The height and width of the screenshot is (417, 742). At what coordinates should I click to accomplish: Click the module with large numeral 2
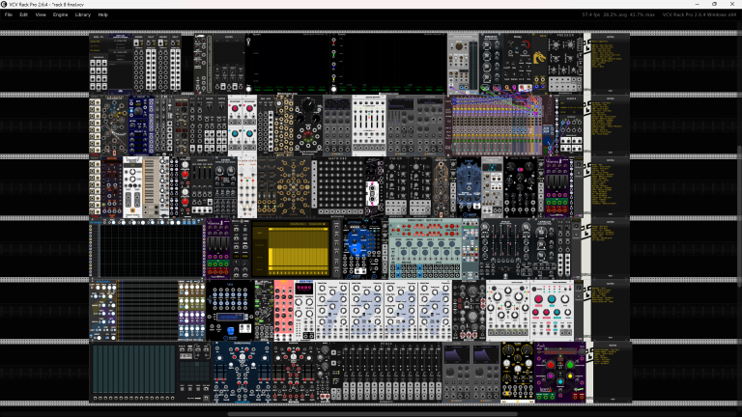(x=366, y=311)
